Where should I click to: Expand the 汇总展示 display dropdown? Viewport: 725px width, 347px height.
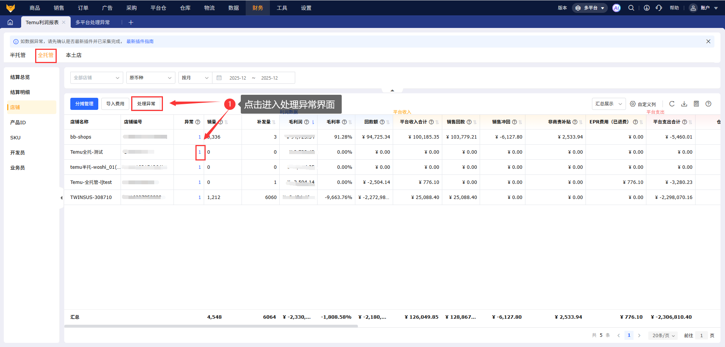pos(608,104)
